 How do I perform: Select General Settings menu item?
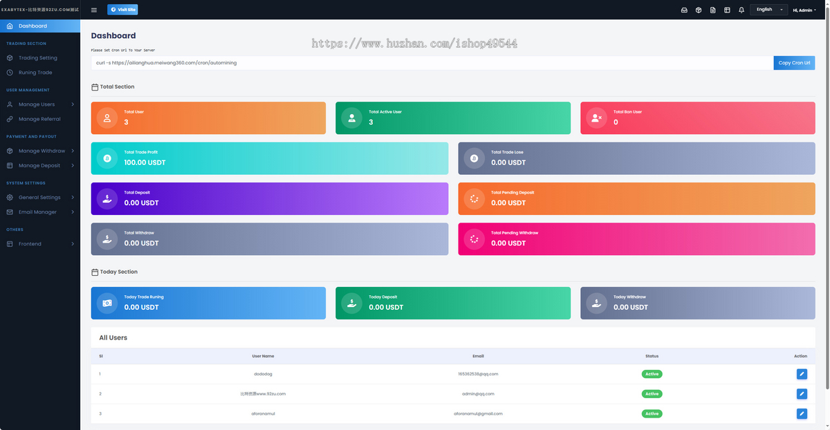[40, 198]
